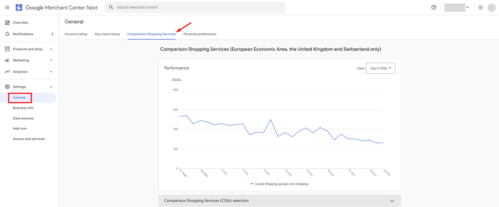This screenshot has width=499, height=207.
Task: Expand Comparison Shopping Services (CSSs) selection panel
Action: (392, 201)
